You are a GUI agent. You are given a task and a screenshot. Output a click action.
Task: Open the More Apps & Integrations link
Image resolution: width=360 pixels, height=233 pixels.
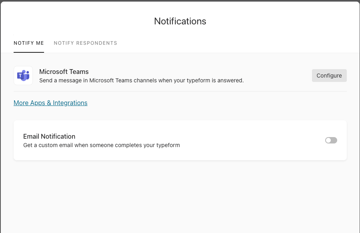pos(50,103)
